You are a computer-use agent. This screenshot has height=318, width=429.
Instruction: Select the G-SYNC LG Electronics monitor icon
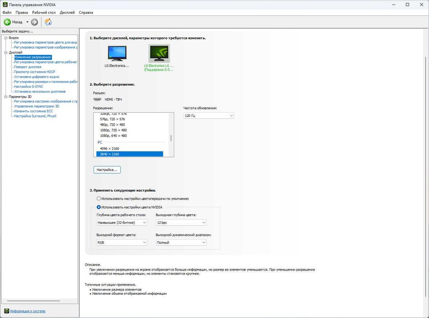(159, 53)
